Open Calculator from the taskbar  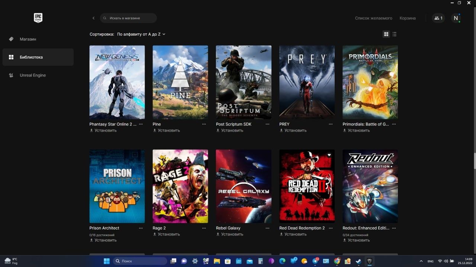(260, 261)
